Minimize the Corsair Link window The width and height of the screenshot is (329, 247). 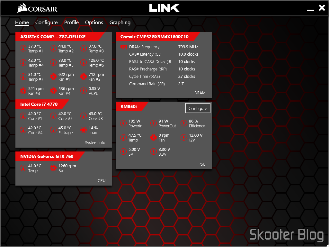(x=310, y=10)
